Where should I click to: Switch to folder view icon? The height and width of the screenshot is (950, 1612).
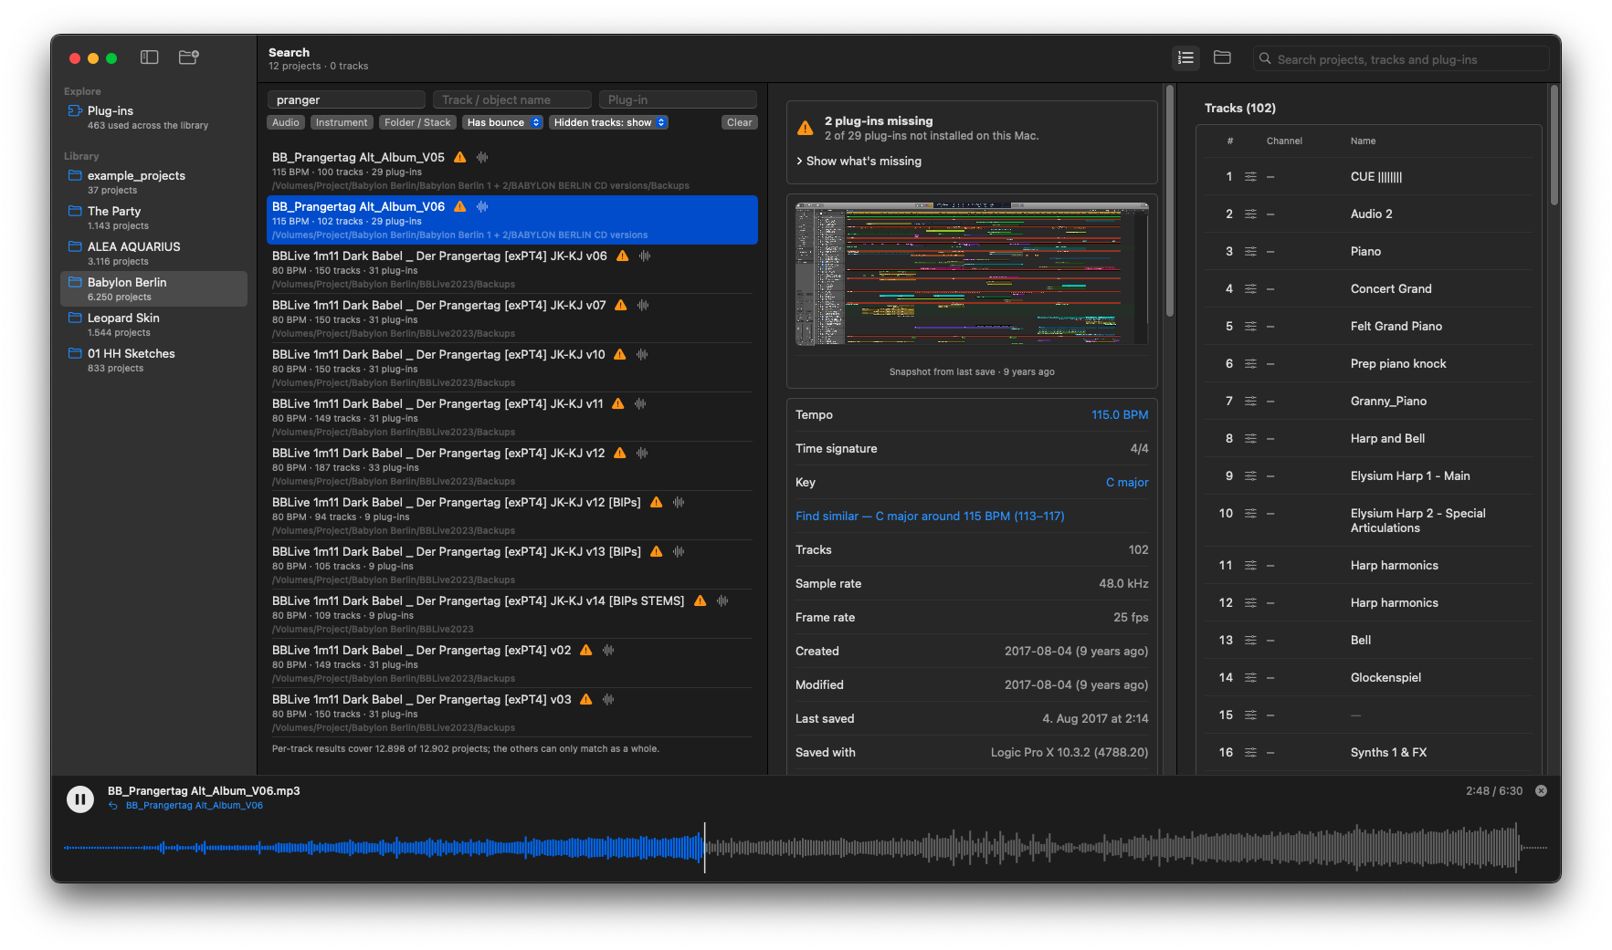[x=1222, y=57]
